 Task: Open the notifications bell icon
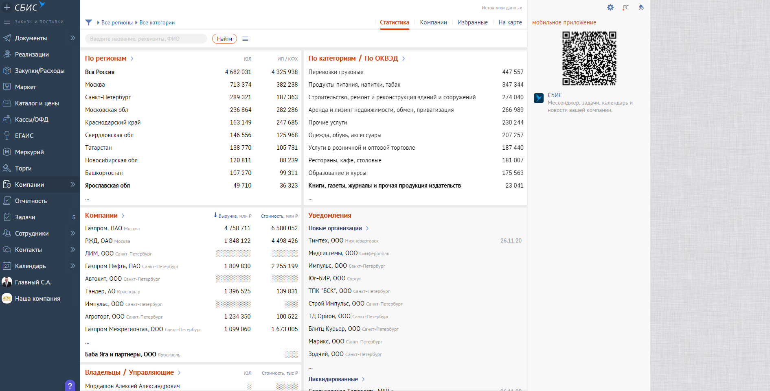tap(641, 7)
